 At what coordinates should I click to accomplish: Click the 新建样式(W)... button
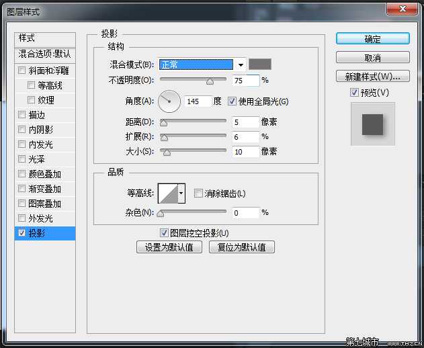pyautogui.click(x=373, y=77)
